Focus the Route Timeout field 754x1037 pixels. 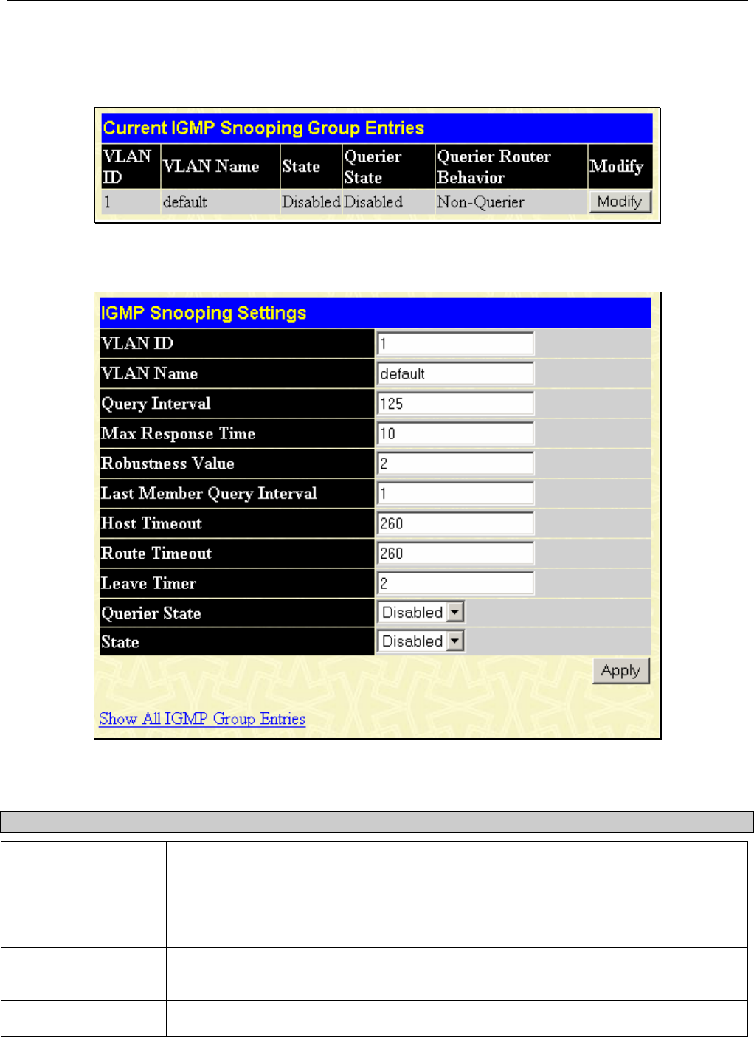point(455,554)
